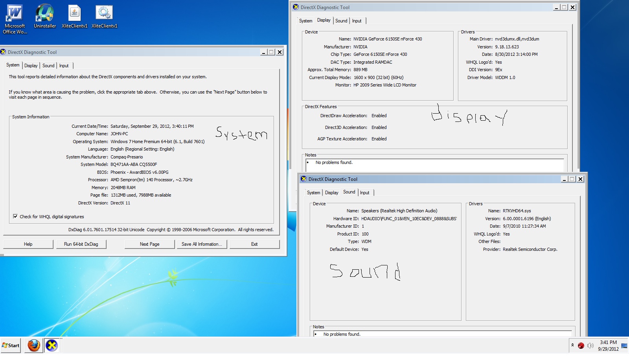Open the red tray notification icon
The image size is (629, 357).
point(581,346)
